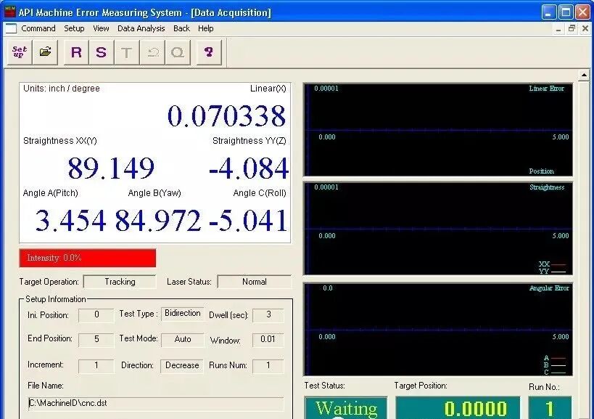Click the scrollbar up arrow
Viewport: 594px width, 419px height.
click(x=584, y=76)
